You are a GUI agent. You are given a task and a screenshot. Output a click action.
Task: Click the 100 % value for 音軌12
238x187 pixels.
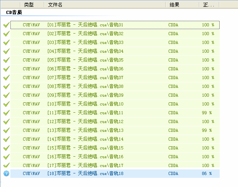208,122
